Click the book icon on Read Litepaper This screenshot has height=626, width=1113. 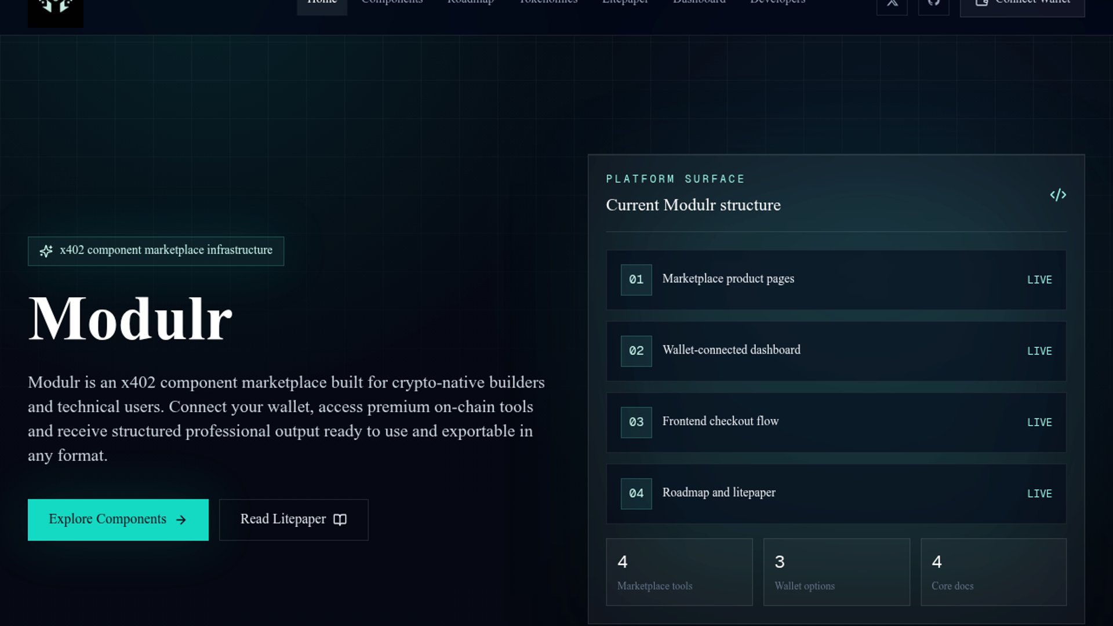tap(340, 519)
